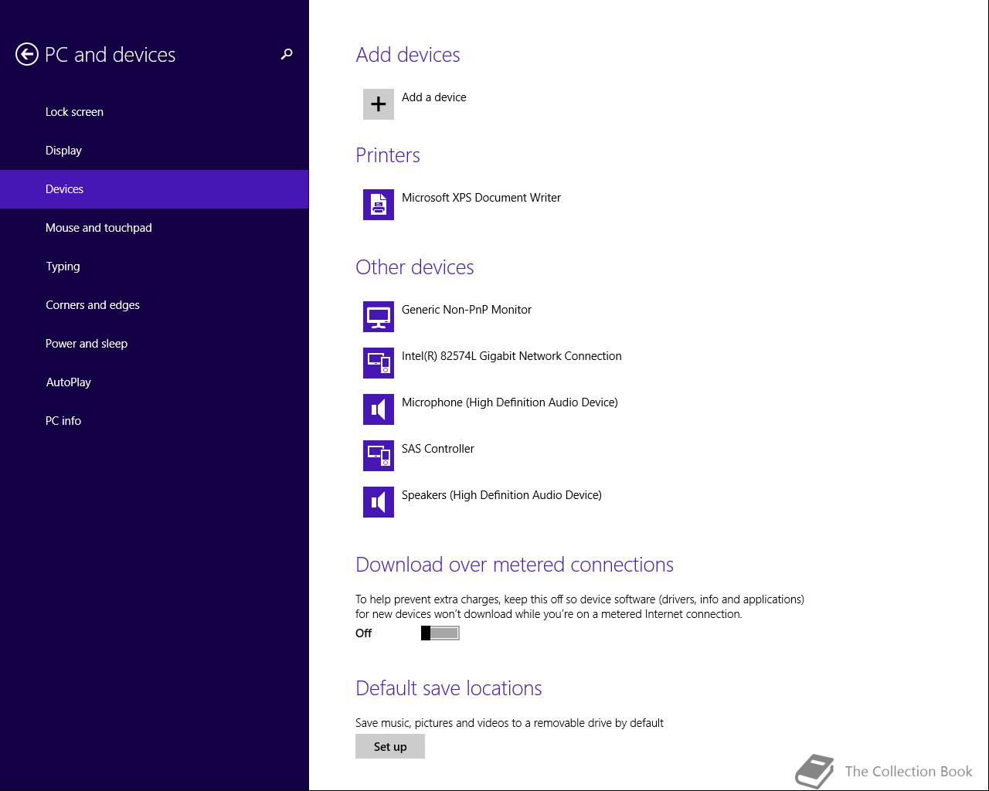Click the SAS Controller device icon

(379, 456)
